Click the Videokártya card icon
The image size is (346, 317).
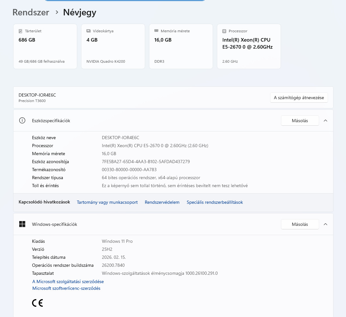(x=88, y=31)
